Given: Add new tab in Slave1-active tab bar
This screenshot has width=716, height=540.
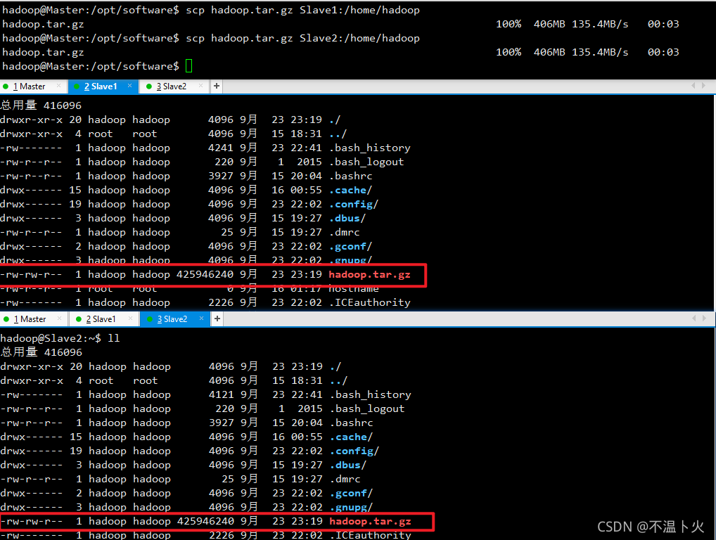Looking at the screenshot, I should tap(217, 86).
